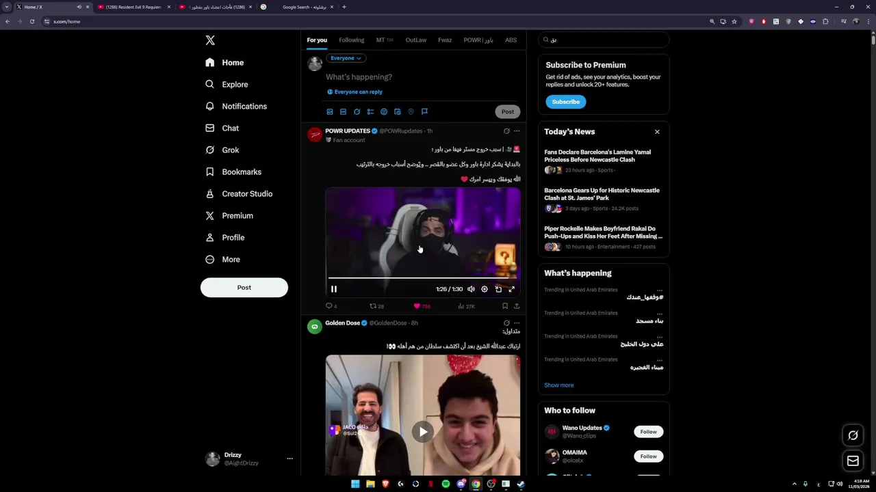The image size is (876, 492).
Task: Open Creator Studio from the sidebar
Action: (239, 193)
